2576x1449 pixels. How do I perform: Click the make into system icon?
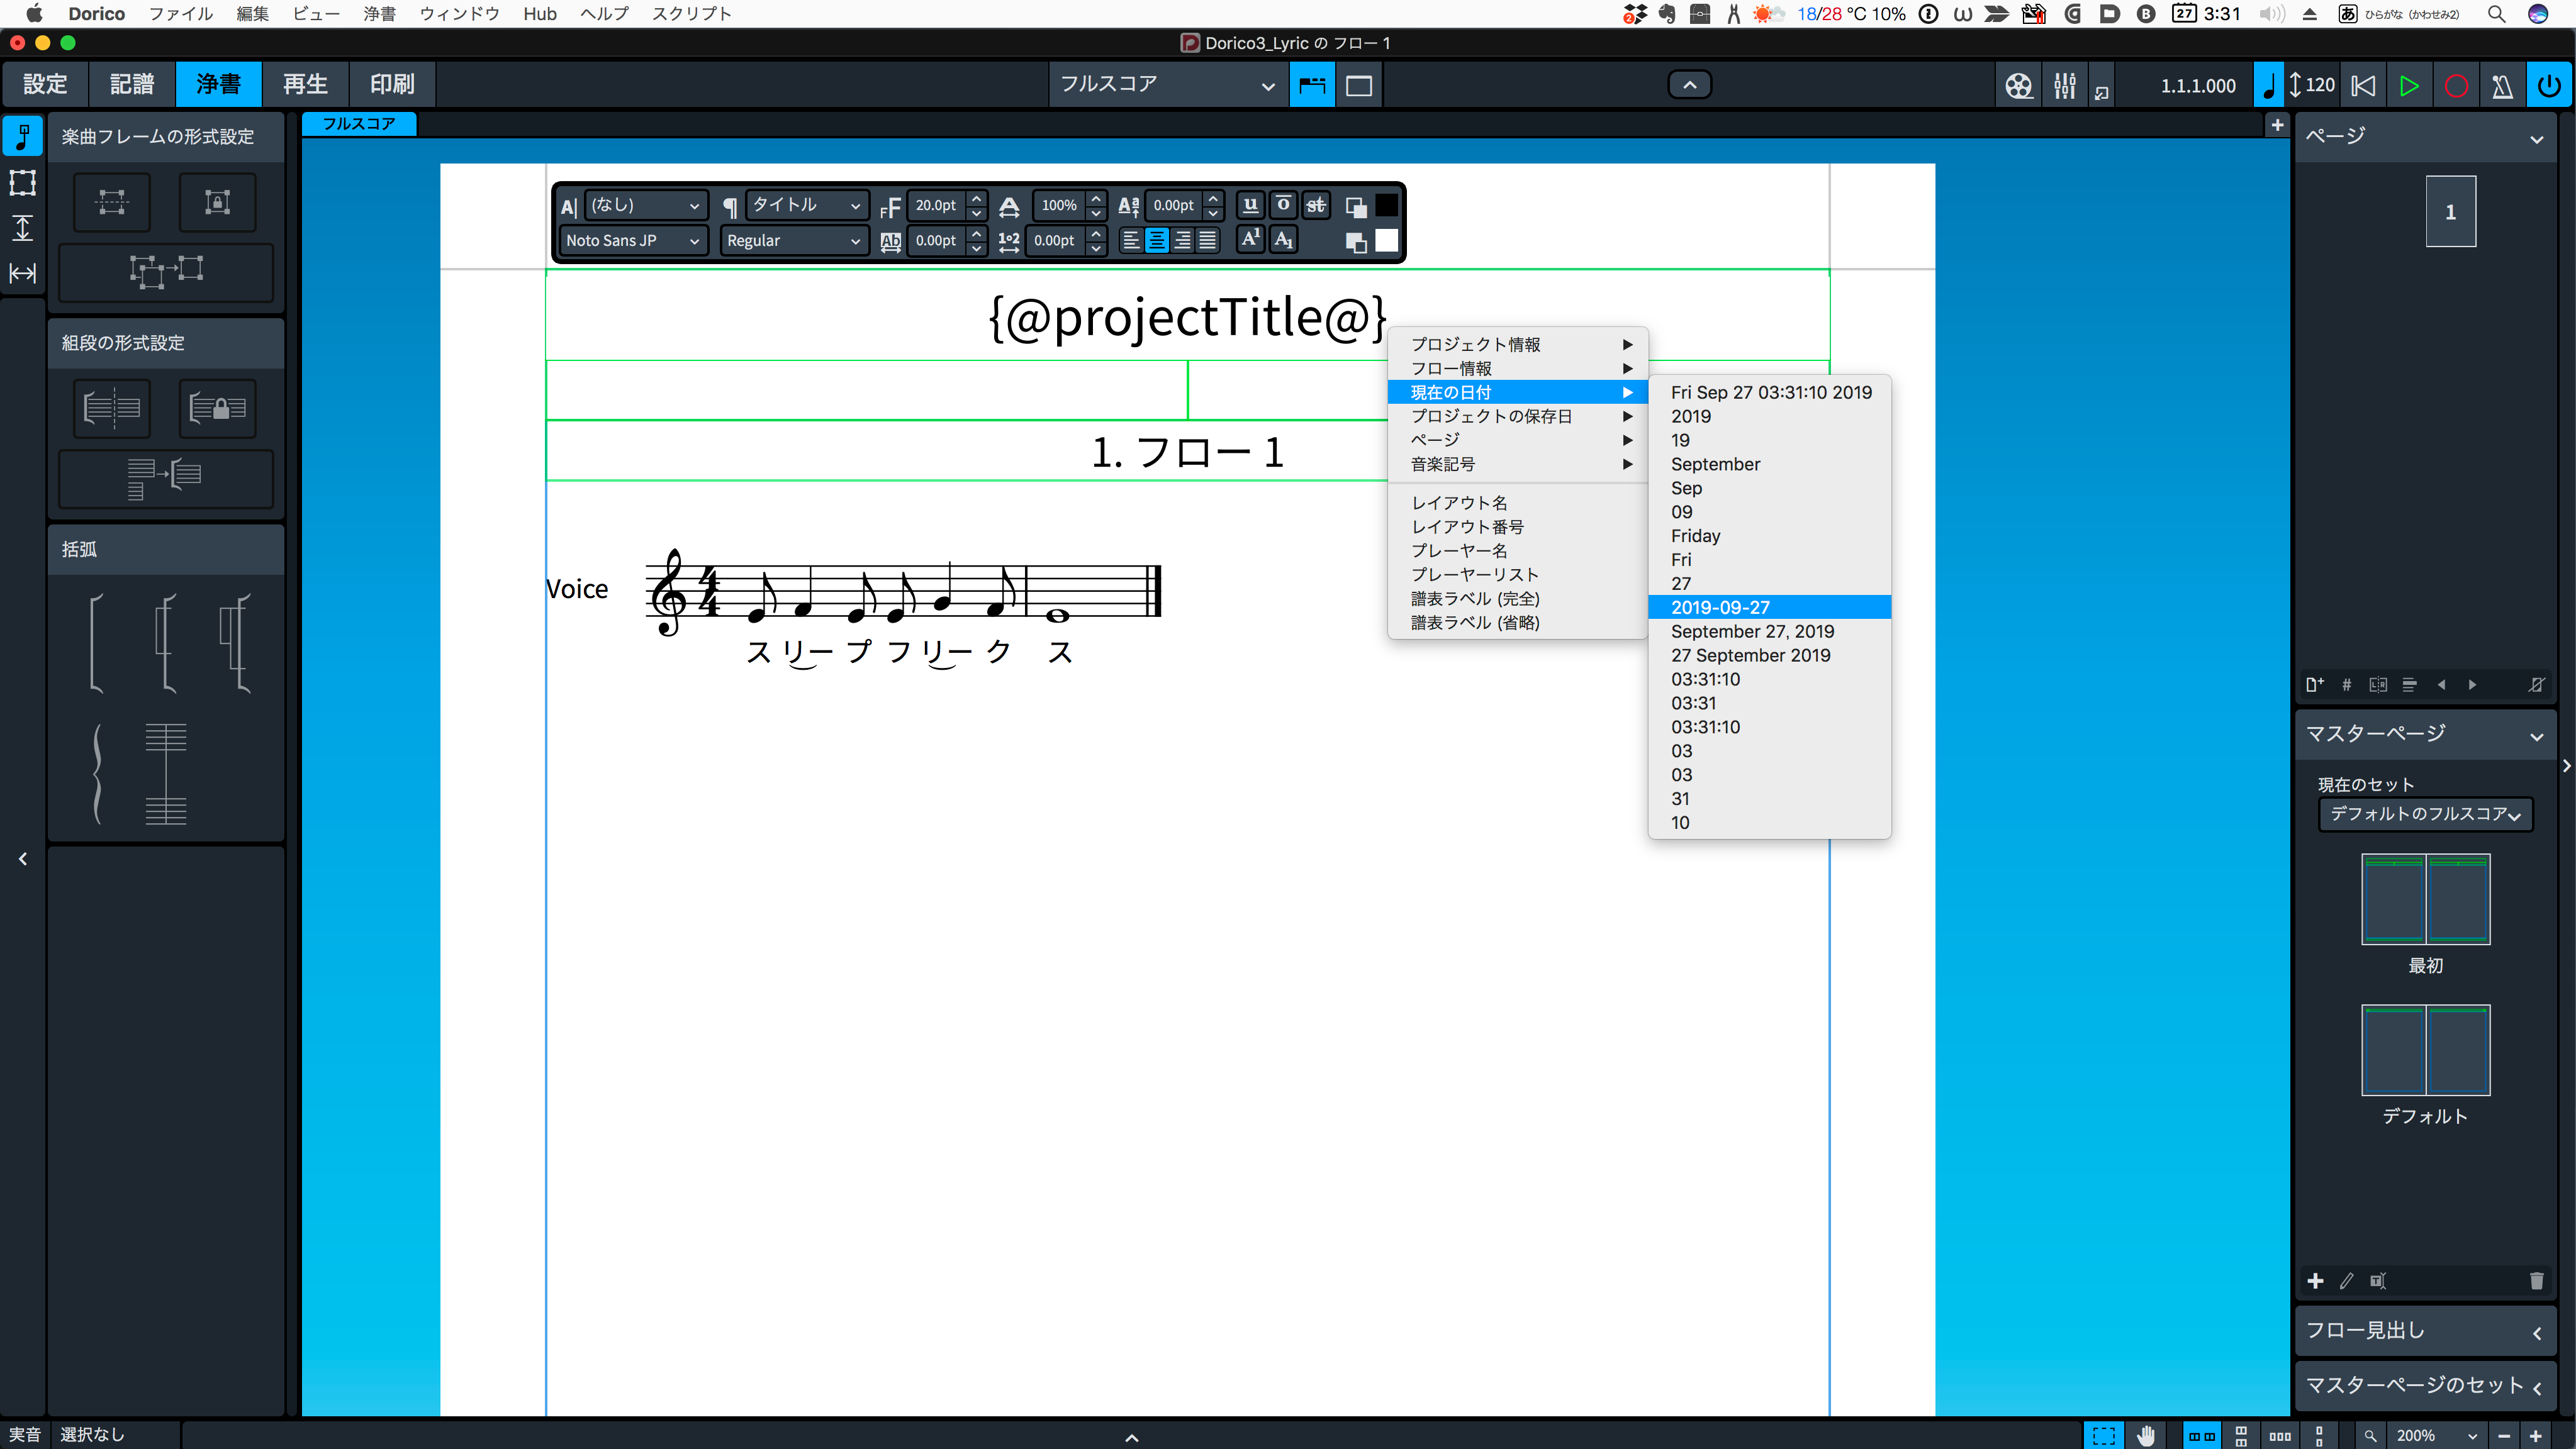click(166, 479)
